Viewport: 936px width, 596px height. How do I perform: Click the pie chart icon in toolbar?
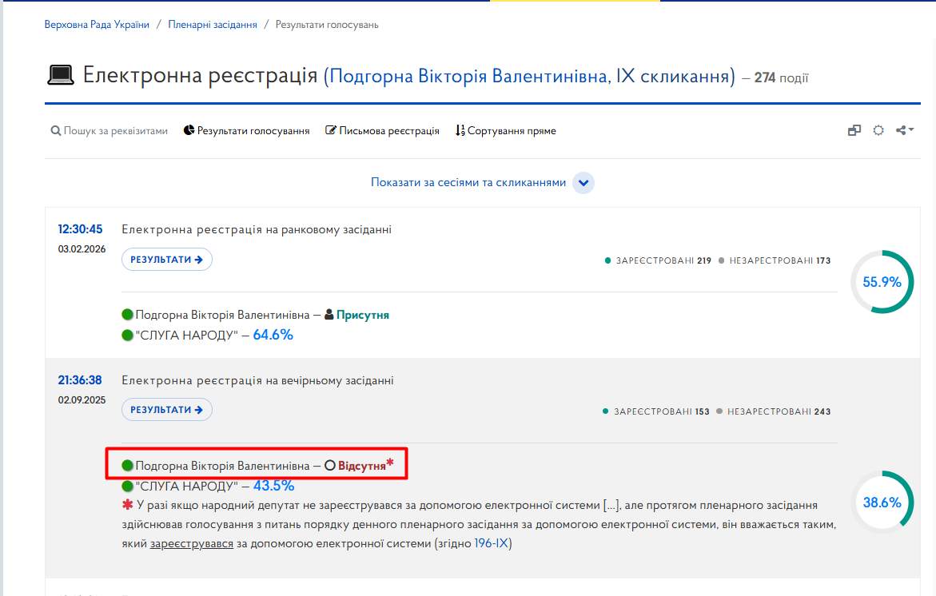189,130
